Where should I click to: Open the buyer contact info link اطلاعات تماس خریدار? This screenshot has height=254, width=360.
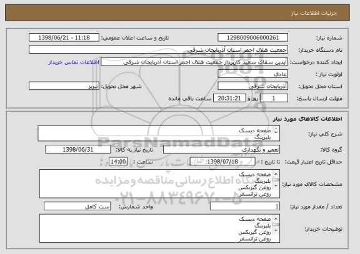coord(74,62)
